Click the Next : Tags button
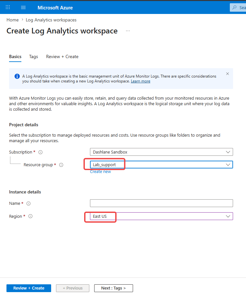Image resolution: width=246 pixels, height=296 pixels. [114, 288]
